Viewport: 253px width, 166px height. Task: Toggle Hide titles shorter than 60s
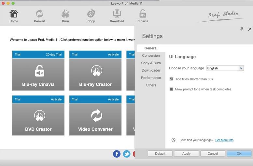click(171, 79)
